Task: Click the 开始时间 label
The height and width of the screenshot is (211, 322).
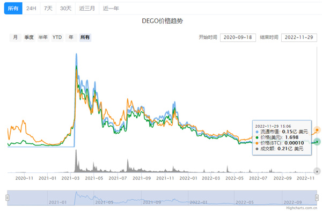Action: pyautogui.click(x=208, y=37)
